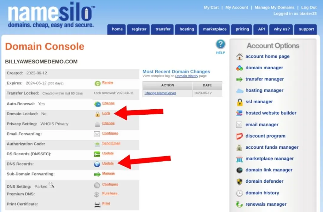Change the WHOIS Privacy setting

coord(109,123)
